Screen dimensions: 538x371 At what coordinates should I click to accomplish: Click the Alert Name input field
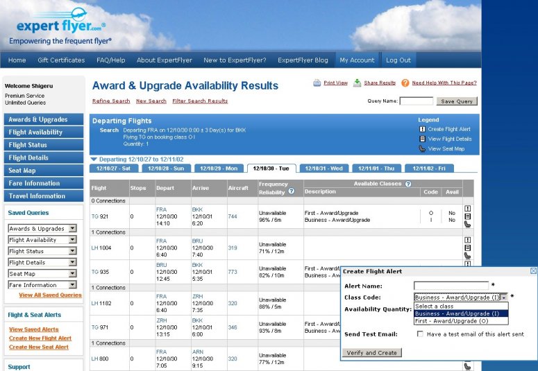[x=451, y=286]
